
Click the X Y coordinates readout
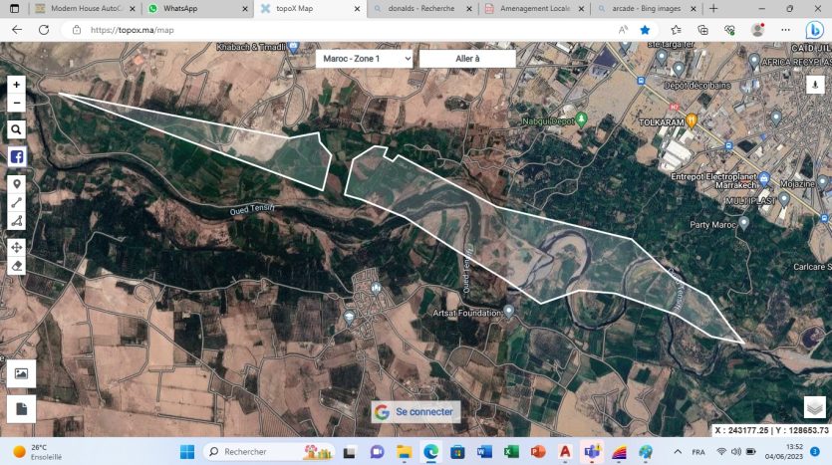771,430
